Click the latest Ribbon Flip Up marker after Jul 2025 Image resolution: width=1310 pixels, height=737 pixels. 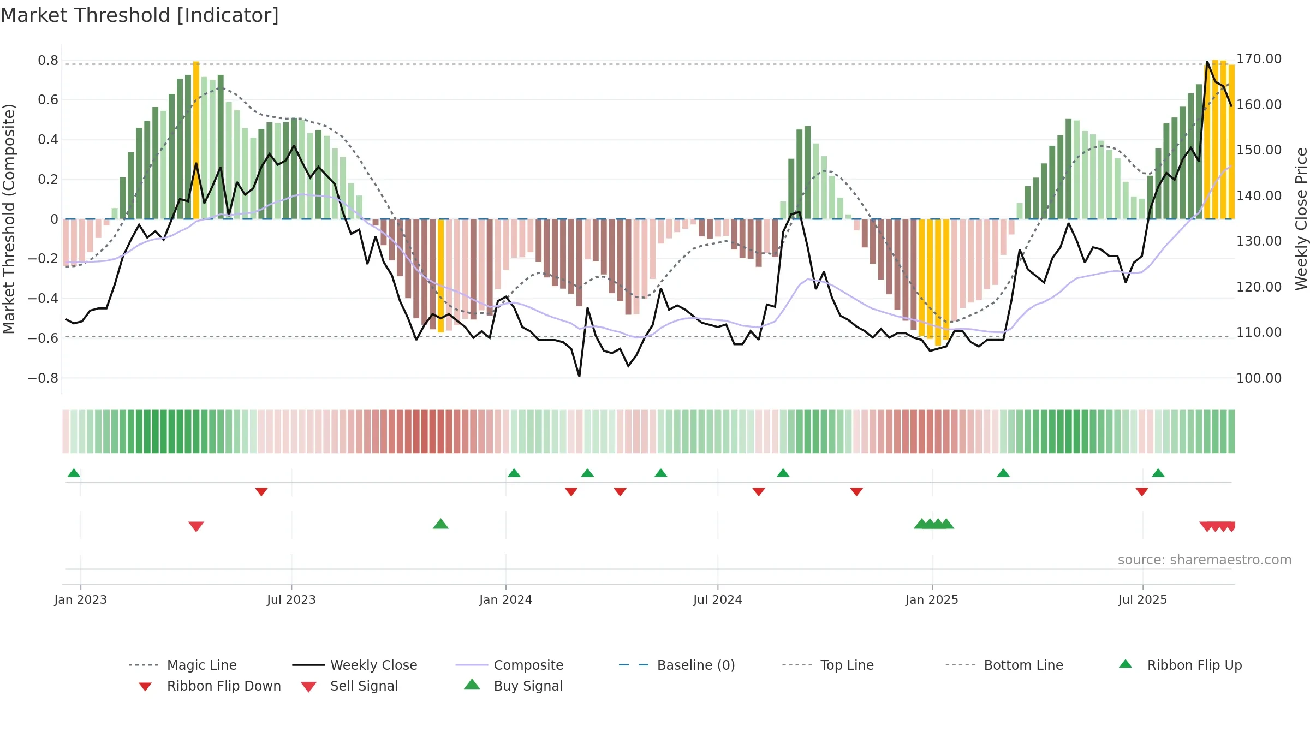point(1158,473)
